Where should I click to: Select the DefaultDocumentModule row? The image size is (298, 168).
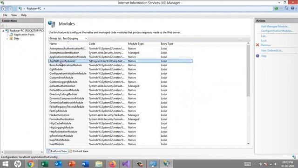tap(120, 90)
